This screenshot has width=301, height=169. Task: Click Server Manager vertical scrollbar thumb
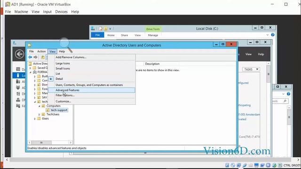(269, 74)
